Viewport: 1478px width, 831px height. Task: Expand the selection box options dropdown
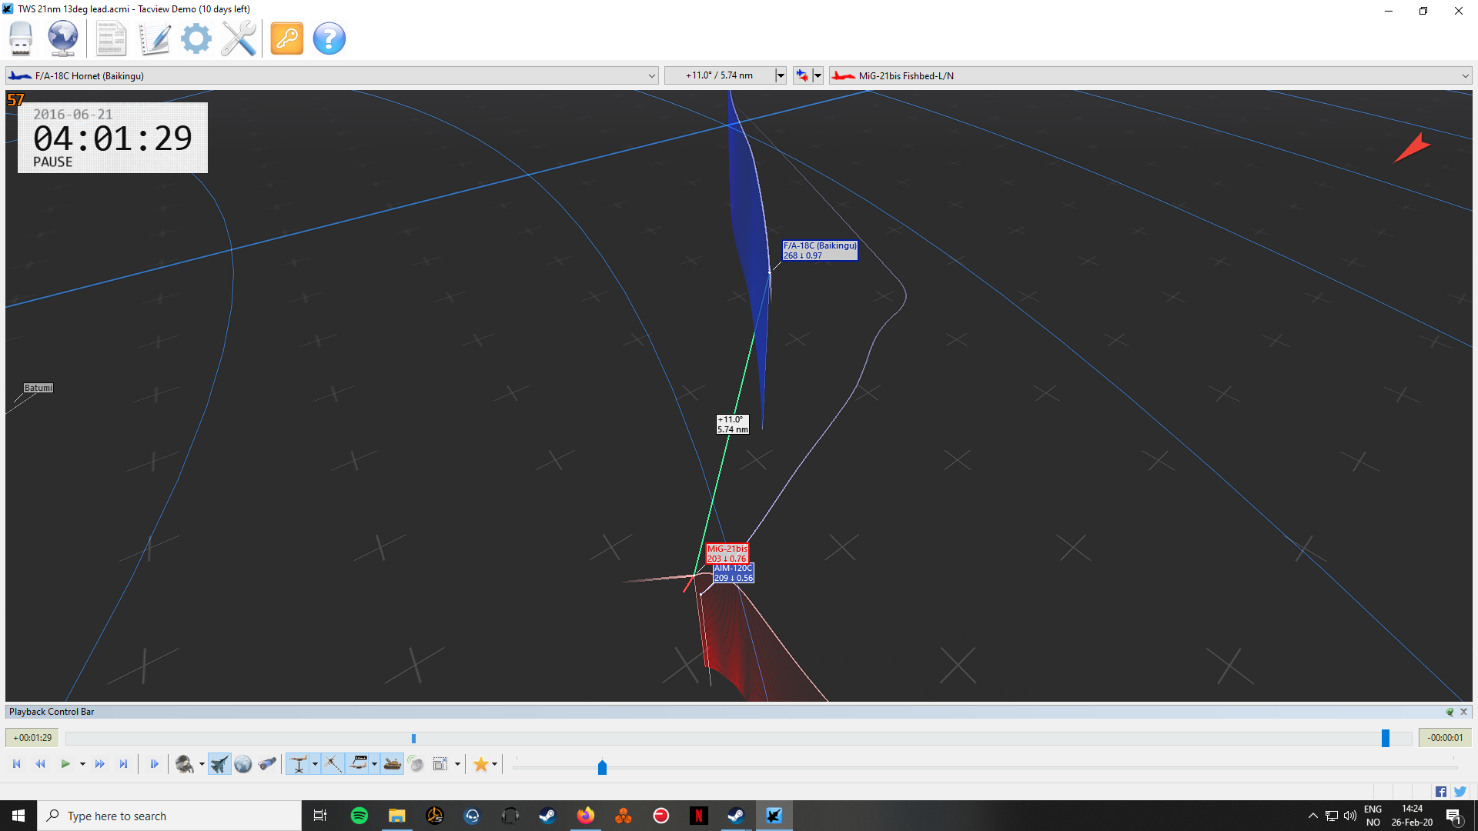click(x=457, y=764)
